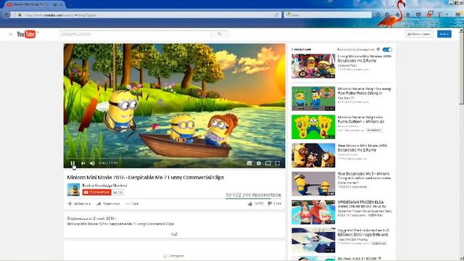This screenshot has height=261, width=464.
Task: Click the Add to plus button
Action: (x=79, y=204)
